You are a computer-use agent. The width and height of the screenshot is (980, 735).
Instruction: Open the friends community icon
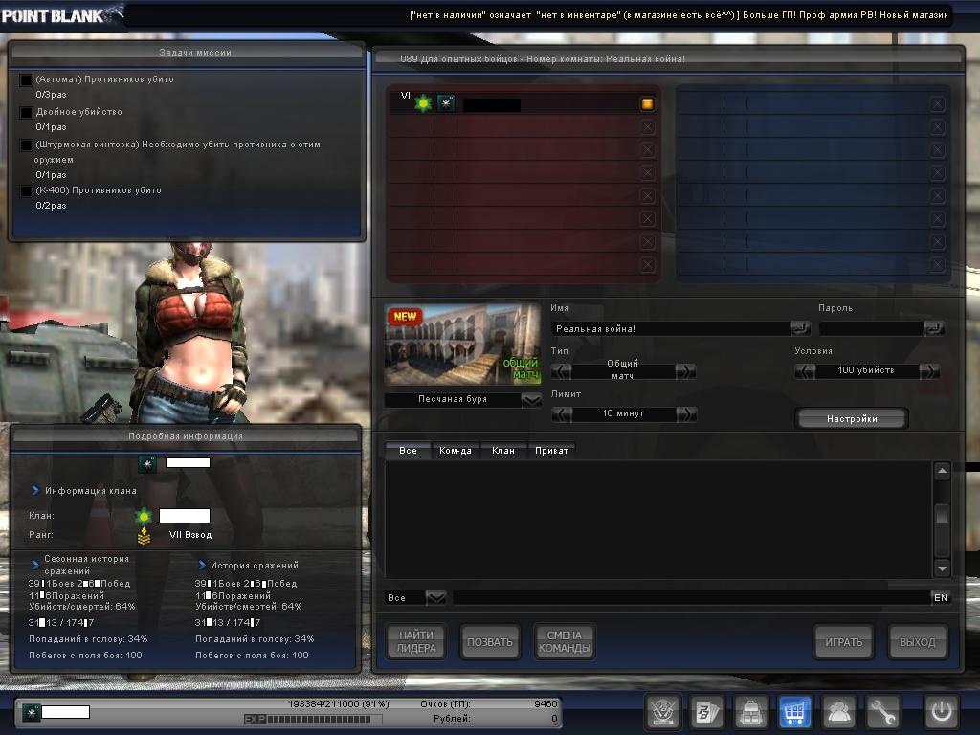[x=839, y=712]
